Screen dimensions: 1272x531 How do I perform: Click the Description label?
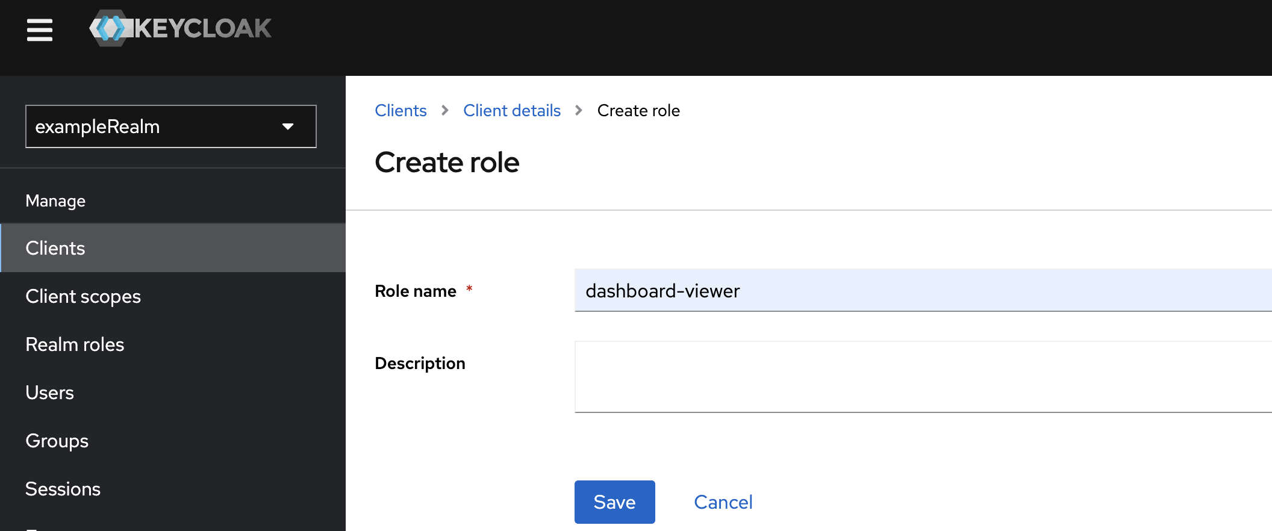420,364
